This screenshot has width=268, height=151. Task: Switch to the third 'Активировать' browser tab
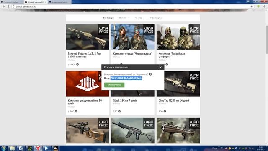coord(59,2)
